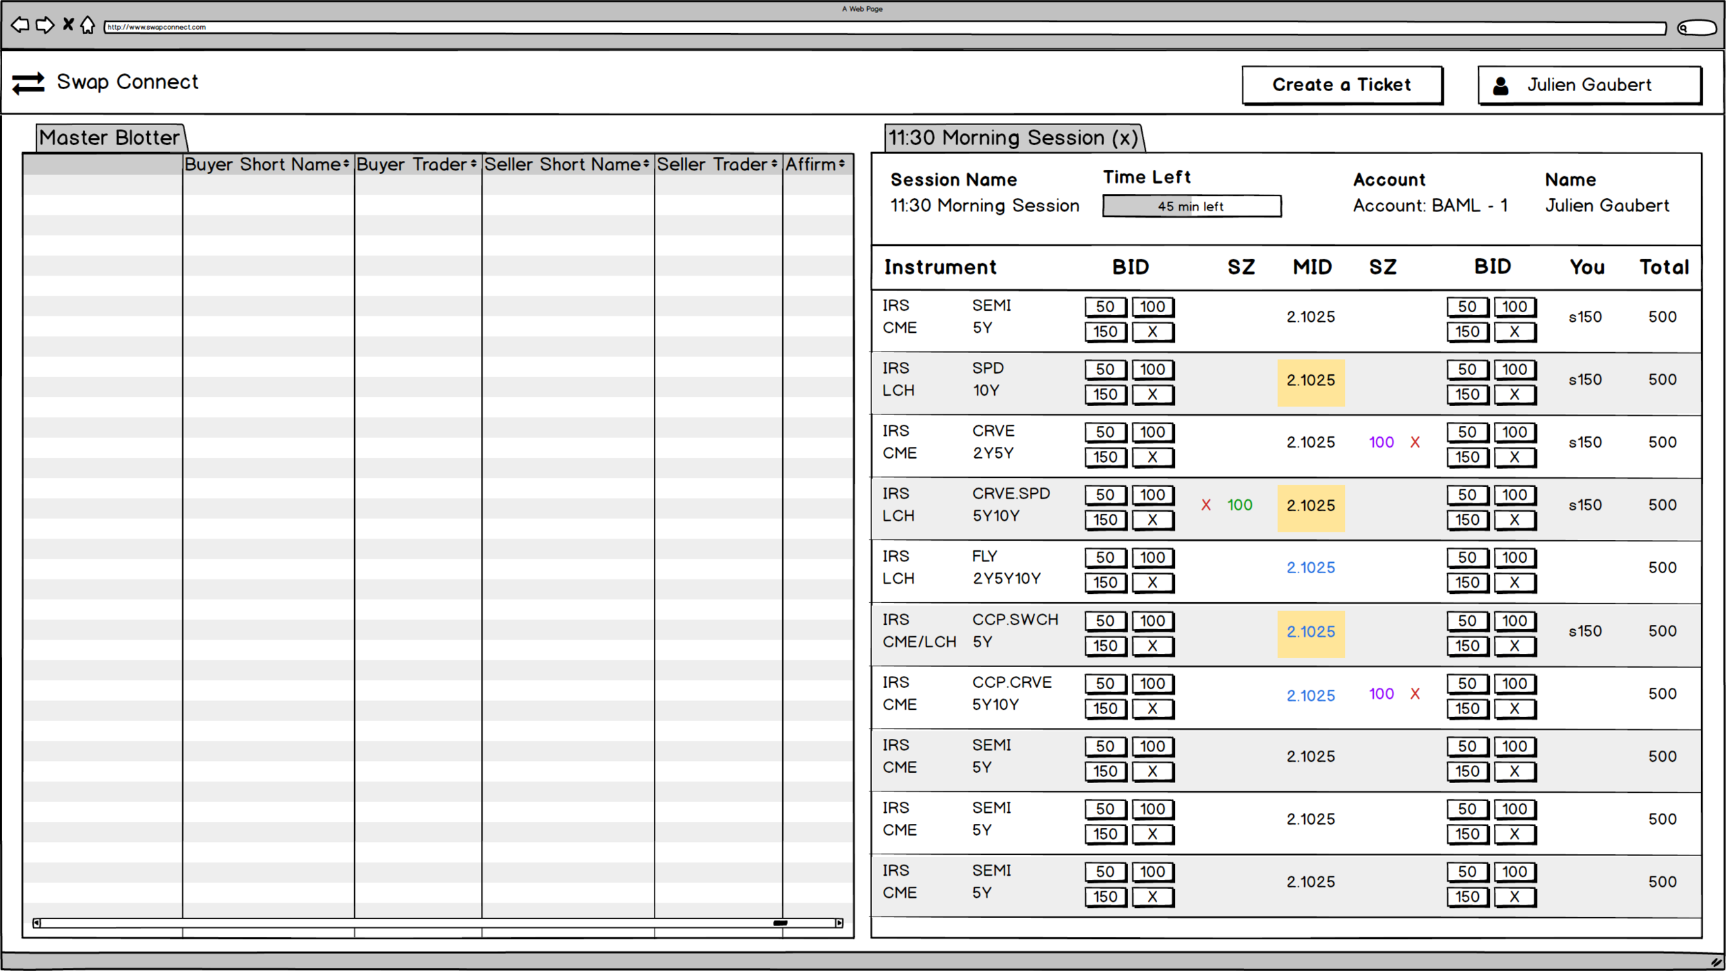Click purple 100 size in CRVE 2Y5Y row

click(x=1381, y=443)
